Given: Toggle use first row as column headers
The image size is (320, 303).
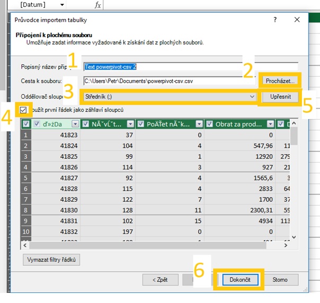Looking at the screenshot, I should tap(23, 110).
